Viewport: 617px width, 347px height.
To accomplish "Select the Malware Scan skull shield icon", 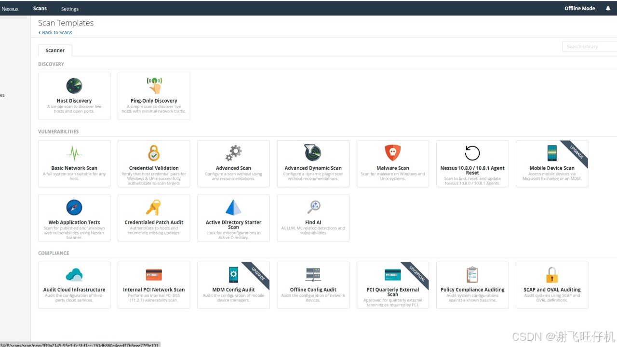I will (393, 153).
